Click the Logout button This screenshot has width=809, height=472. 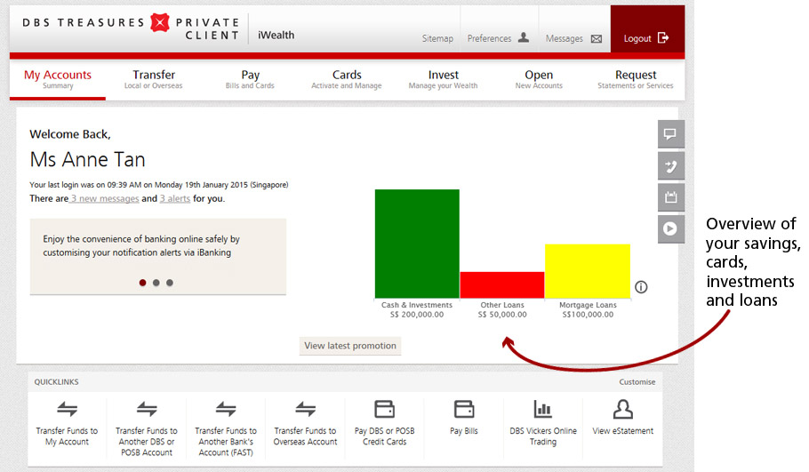(647, 28)
